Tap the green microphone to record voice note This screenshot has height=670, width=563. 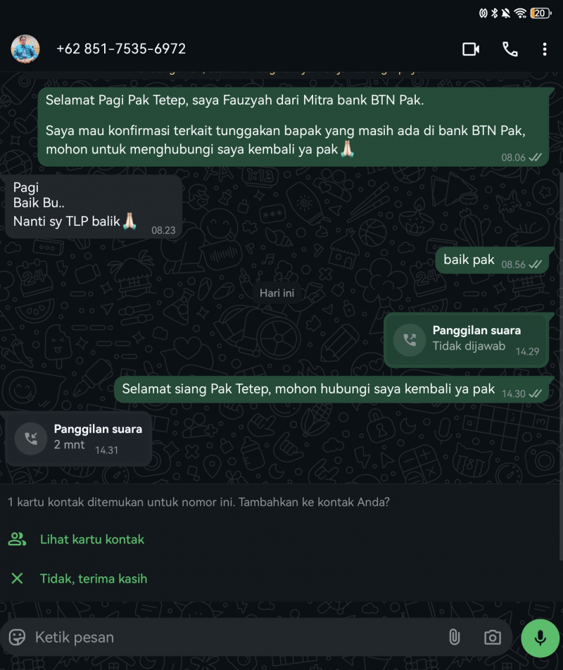539,638
